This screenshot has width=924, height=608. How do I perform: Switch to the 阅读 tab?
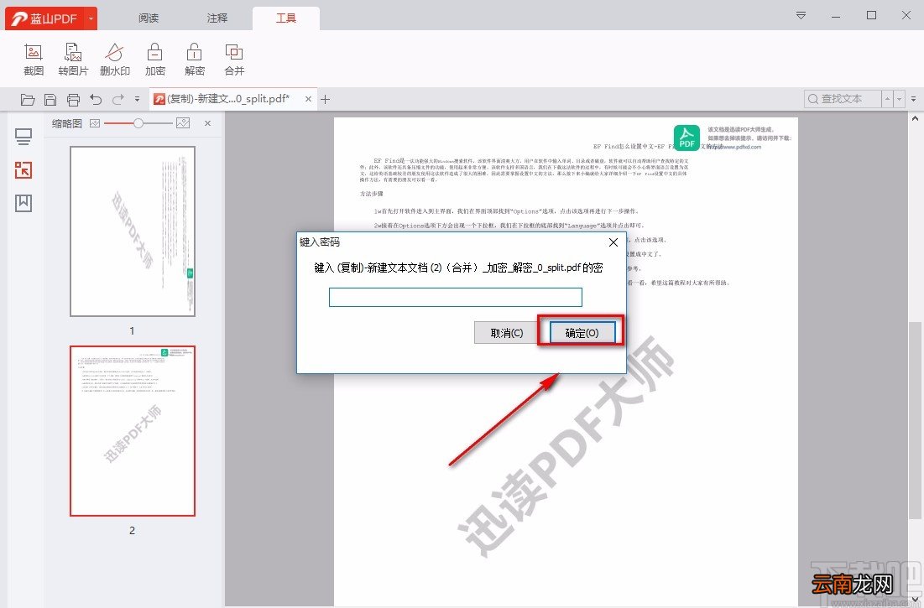(149, 18)
